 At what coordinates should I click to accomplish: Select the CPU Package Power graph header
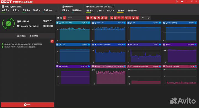[x=109, y=45]
